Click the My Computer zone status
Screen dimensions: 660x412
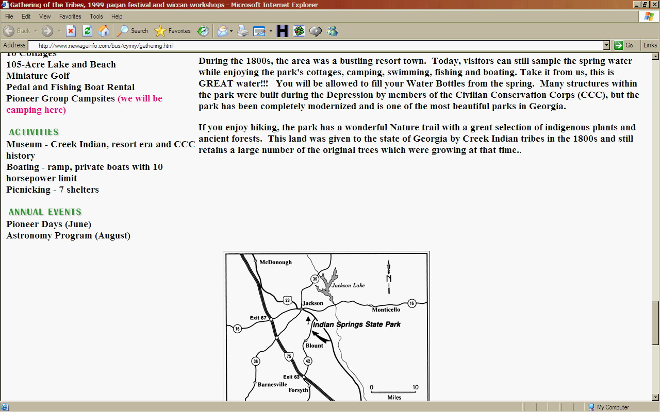click(x=608, y=407)
